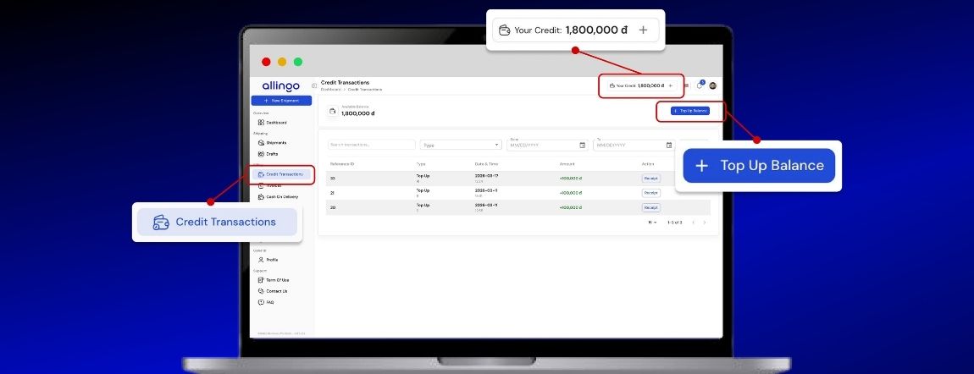The height and width of the screenshot is (374, 974).
Task: Click Receipt for reference 21
Action: pyautogui.click(x=650, y=193)
